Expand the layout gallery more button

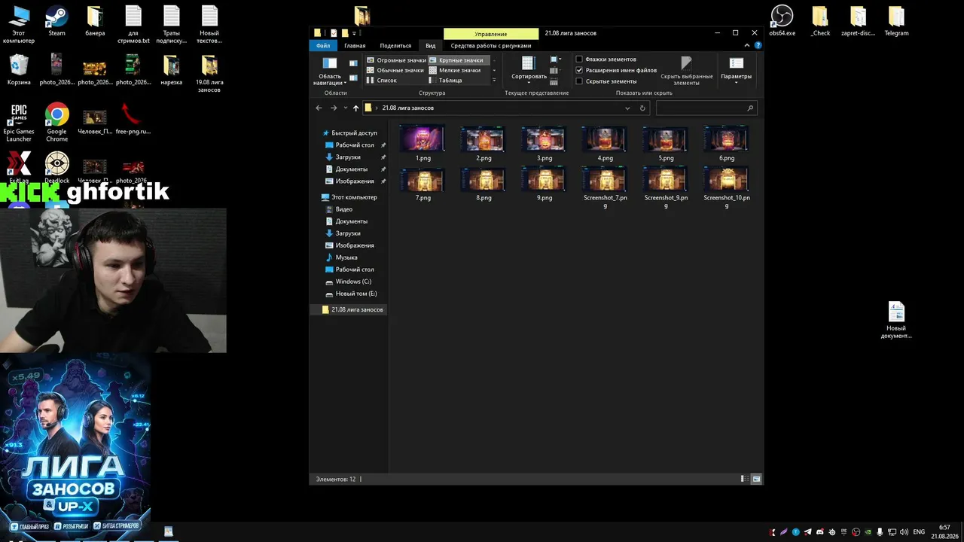[494, 80]
